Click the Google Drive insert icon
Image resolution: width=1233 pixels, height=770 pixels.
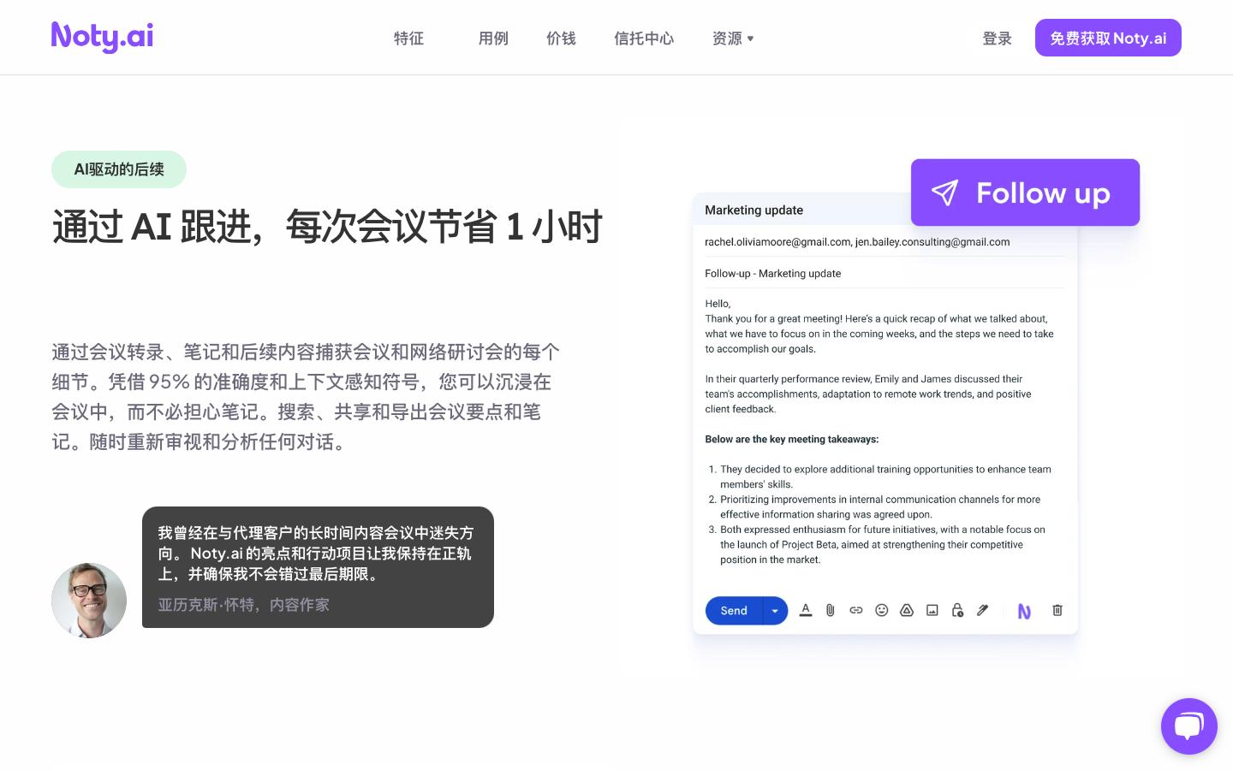click(907, 610)
